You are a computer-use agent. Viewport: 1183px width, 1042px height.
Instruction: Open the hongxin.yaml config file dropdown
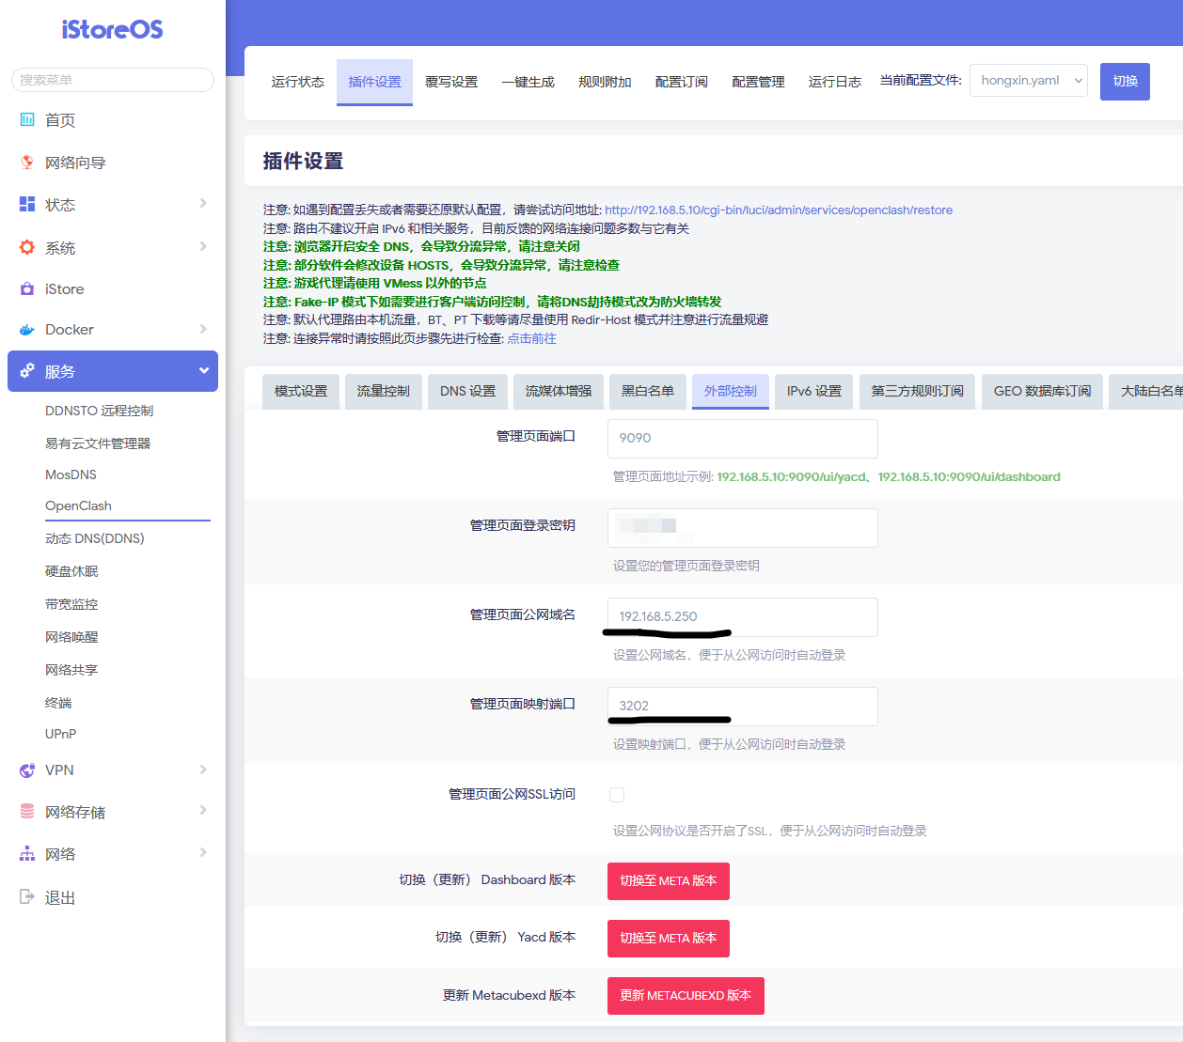(x=1029, y=81)
